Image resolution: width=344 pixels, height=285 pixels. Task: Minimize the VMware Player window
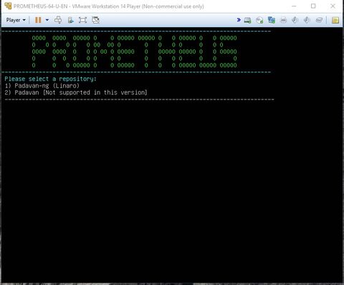coord(294,6)
